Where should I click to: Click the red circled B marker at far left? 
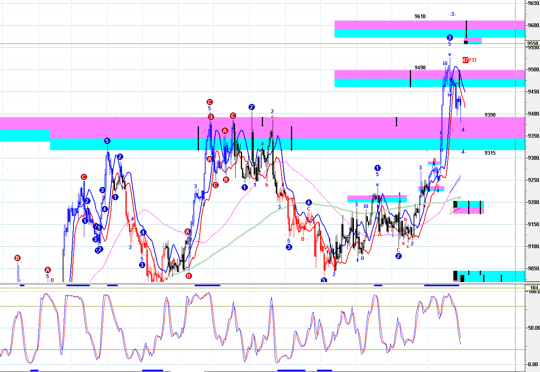[17, 258]
